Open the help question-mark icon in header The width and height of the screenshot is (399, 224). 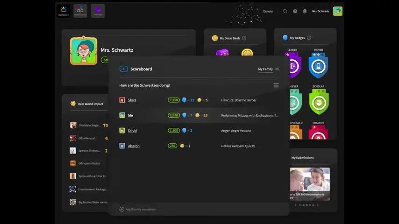[x=295, y=11]
